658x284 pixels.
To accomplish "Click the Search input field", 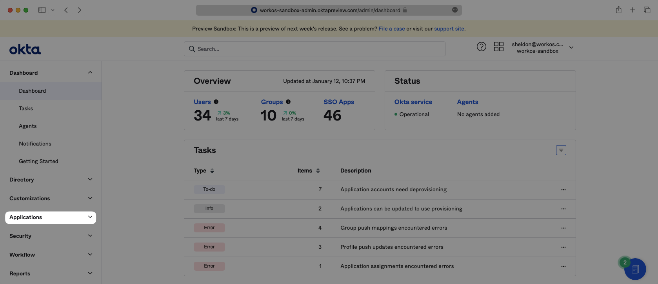I will [314, 49].
